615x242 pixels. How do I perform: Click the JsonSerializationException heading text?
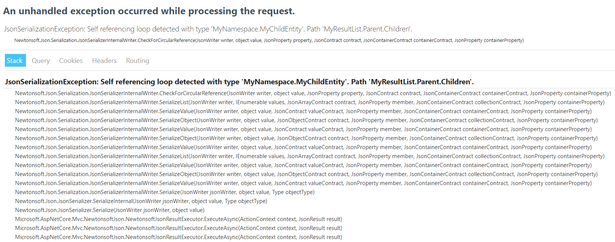(239, 82)
